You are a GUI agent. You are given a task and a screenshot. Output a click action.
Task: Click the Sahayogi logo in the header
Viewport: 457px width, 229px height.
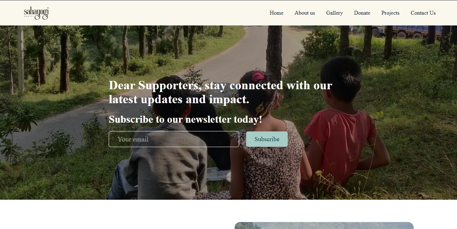(x=36, y=13)
